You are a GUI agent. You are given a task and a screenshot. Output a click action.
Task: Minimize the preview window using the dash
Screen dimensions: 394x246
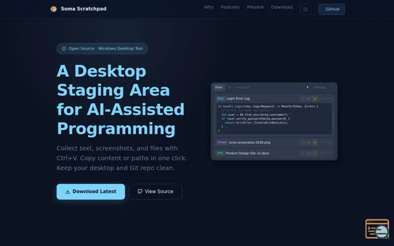[x=331, y=88]
